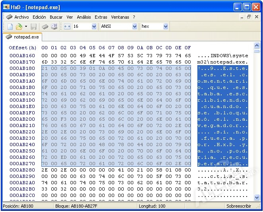Expand the Open file arrow menu

(x=26, y=27)
